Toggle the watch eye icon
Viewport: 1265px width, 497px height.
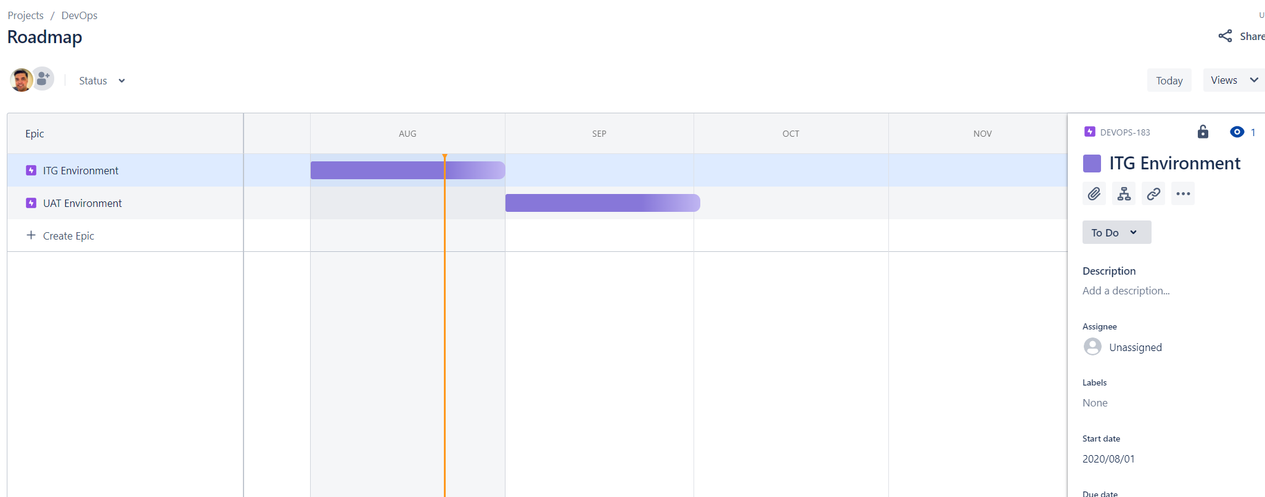1237,132
